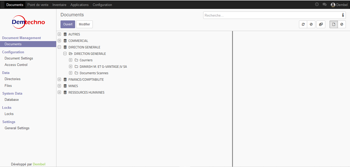Toggle the document preview page button
Viewport: 350px width, 167px height.
click(x=334, y=24)
